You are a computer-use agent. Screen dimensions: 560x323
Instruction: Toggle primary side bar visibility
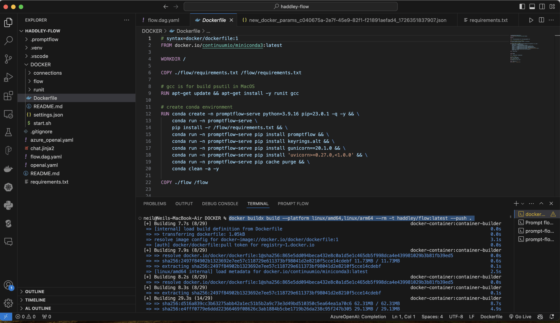pyautogui.click(x=522, y=7)
